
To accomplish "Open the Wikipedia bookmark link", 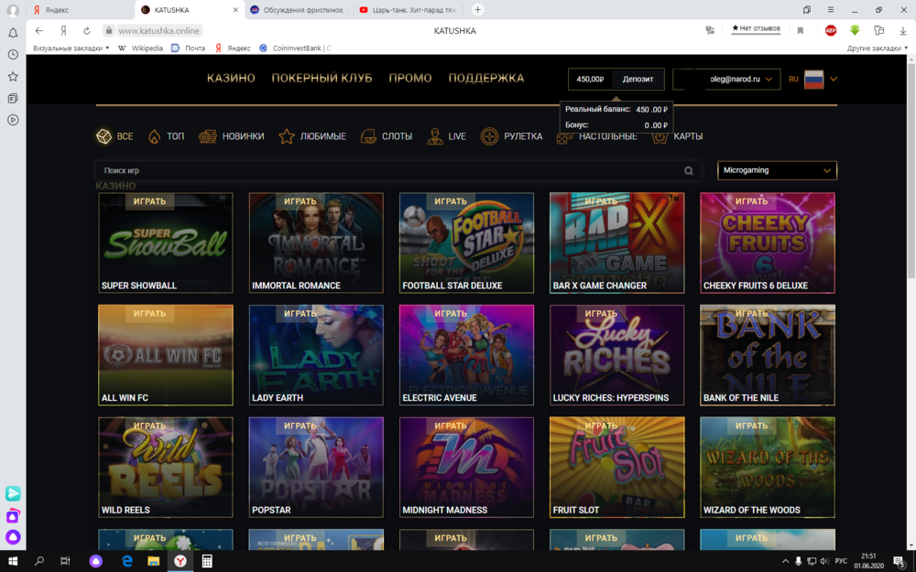I will pos(141,48).
